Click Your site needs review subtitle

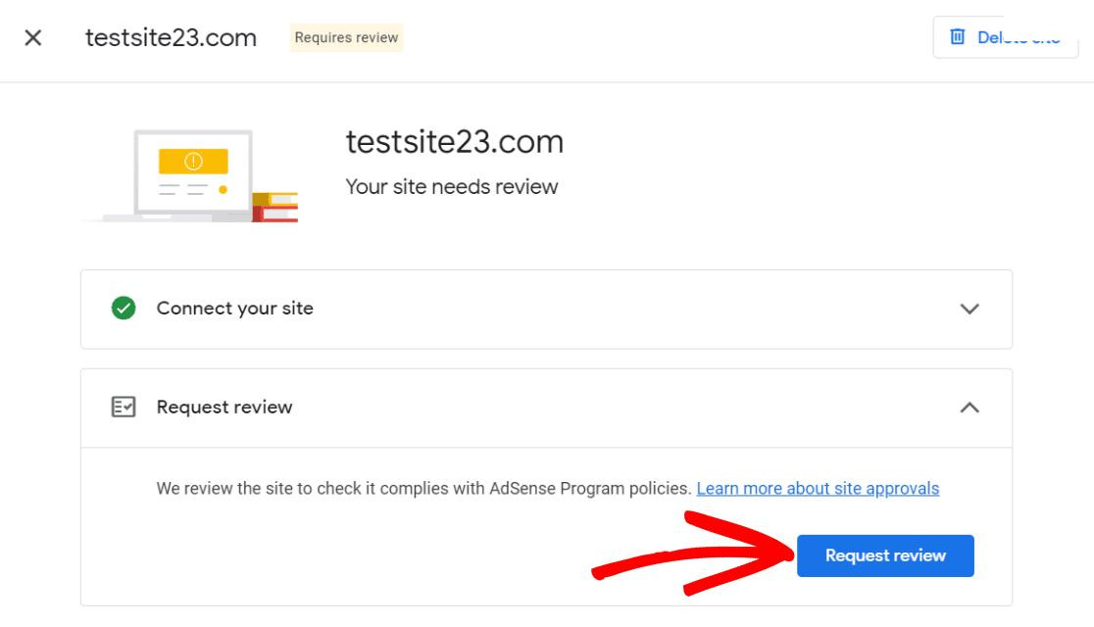(x=451, y=187)
